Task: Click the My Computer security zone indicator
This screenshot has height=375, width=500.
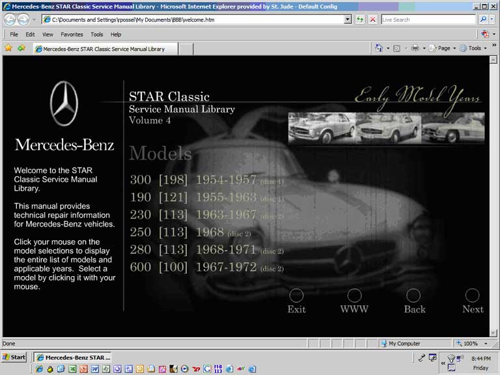Action: tap(401, 344)
